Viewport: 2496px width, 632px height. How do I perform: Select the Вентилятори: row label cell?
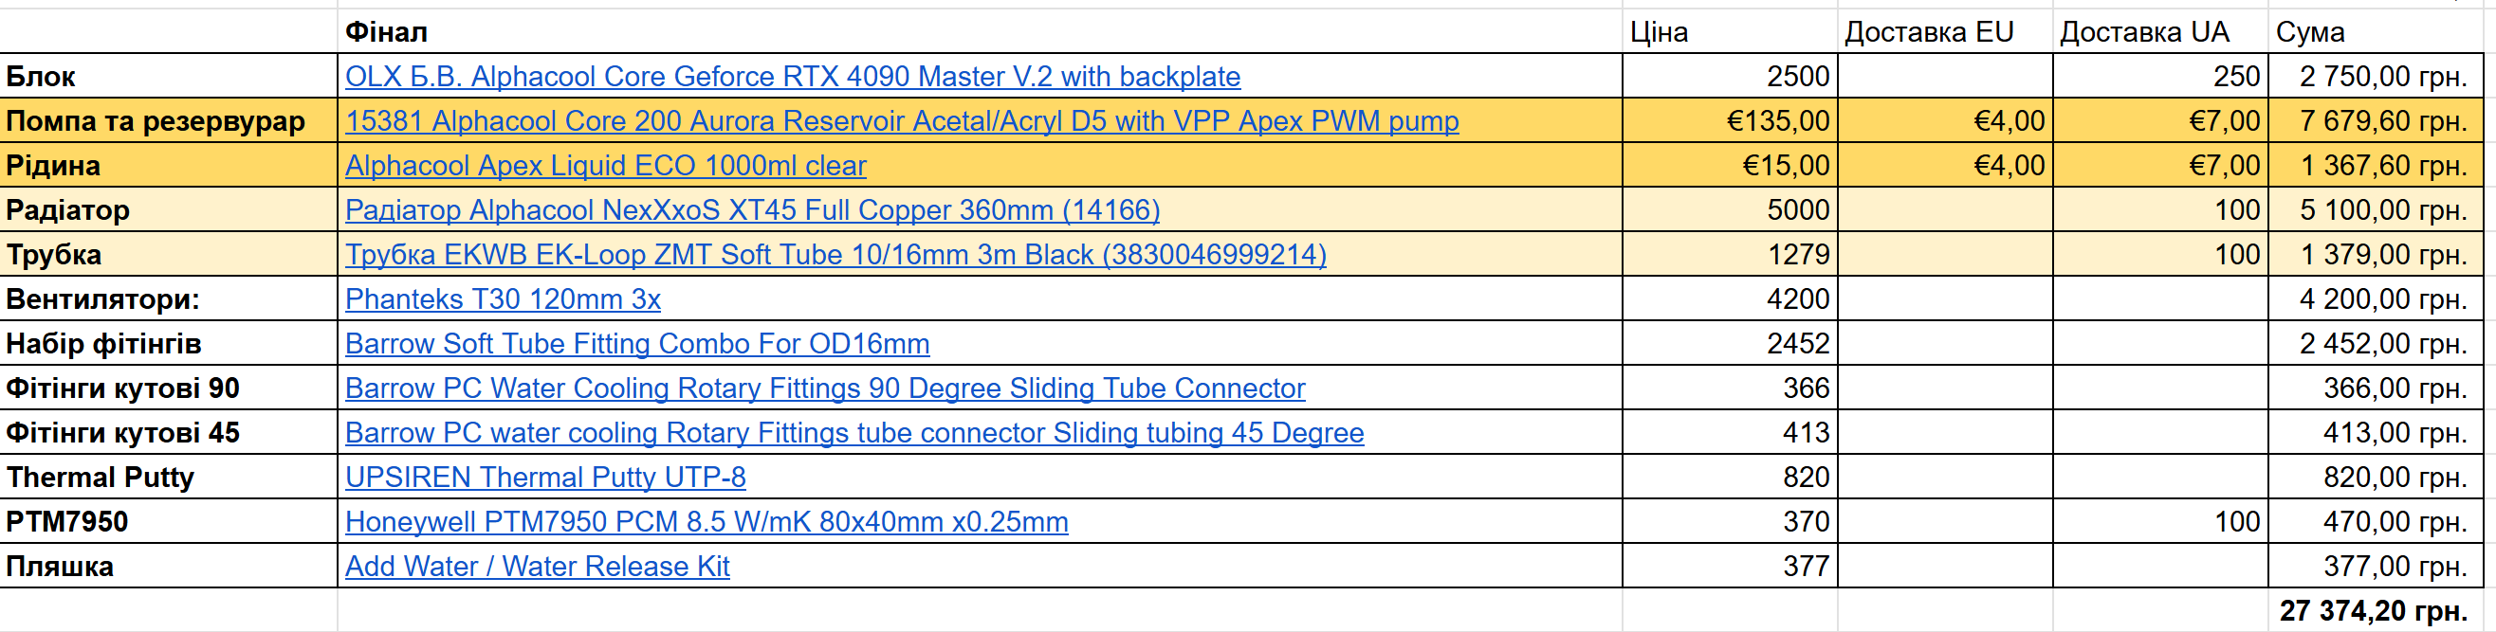click(x=169, y=299)
